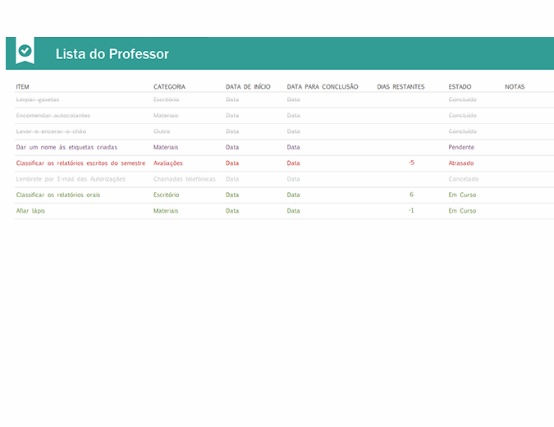Select the 'Atrasado' status cell
This screenshot has width=554, height=427.
[461, 163]
